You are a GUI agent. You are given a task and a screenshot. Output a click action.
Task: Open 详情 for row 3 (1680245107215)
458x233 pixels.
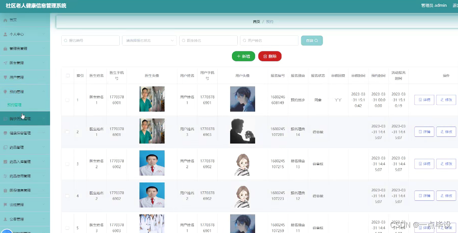tap(424, 164)
